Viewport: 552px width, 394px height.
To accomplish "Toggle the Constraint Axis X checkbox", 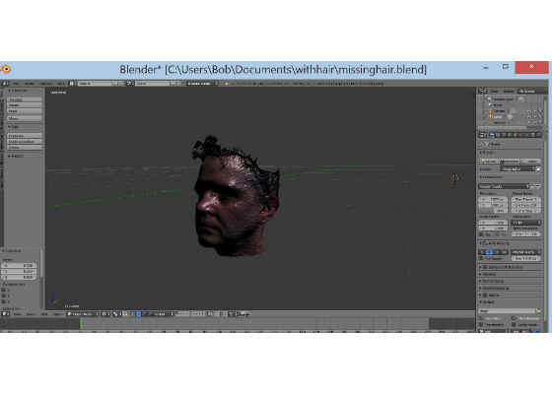I will 4,291.
